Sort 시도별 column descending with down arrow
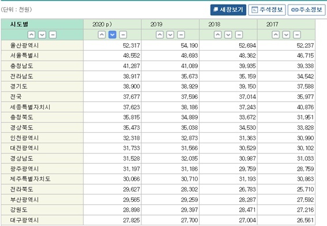Screen dimensions: 327x226 click(x=42, y=35)
